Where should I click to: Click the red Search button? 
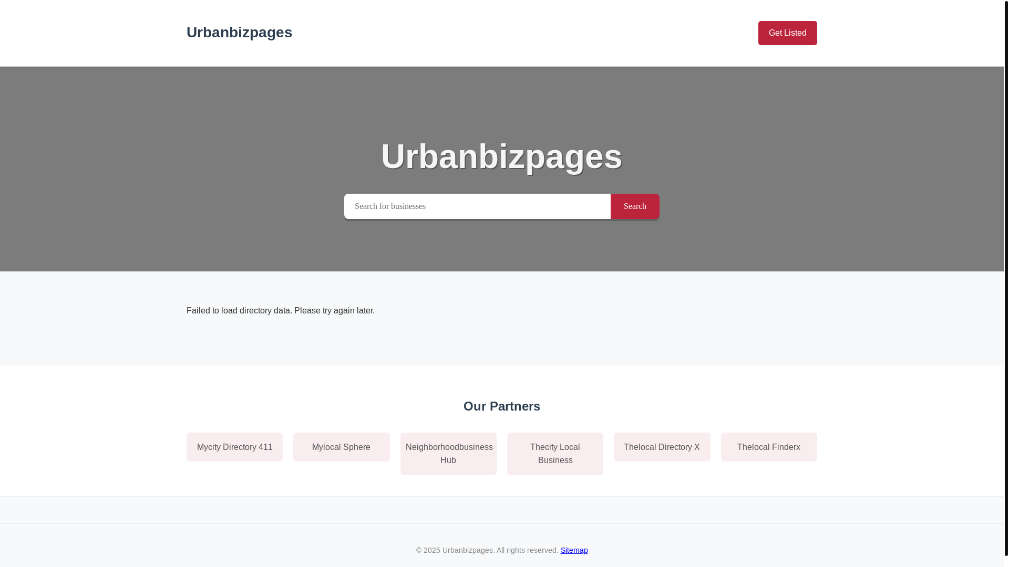[635, 206]
